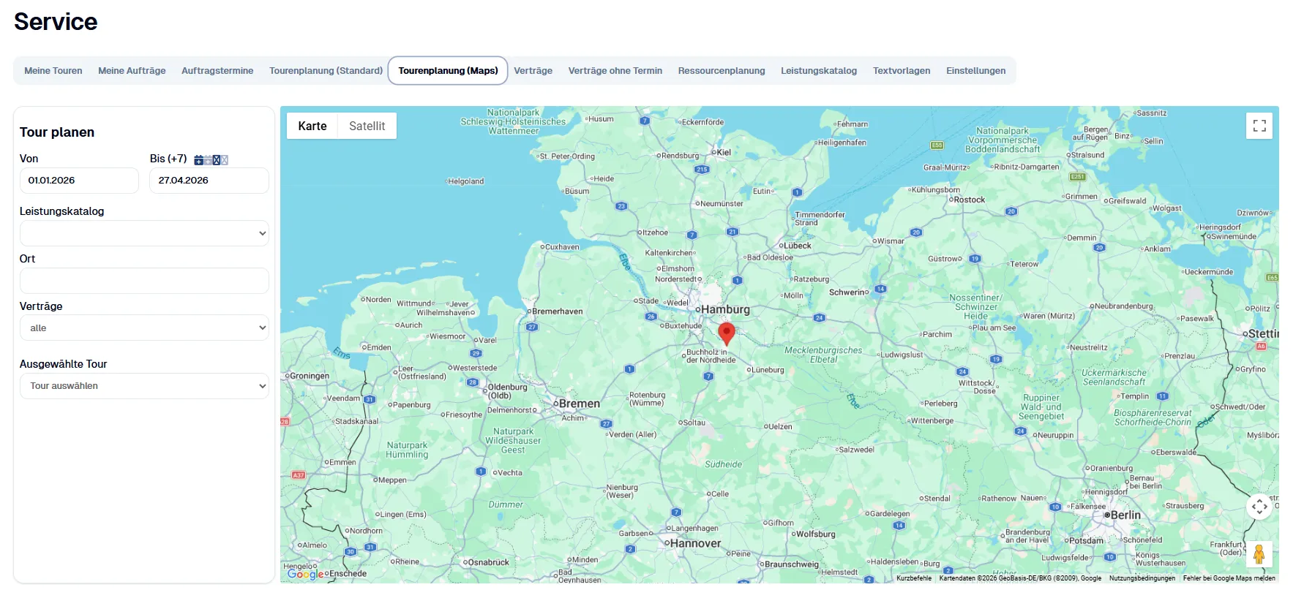Click the faded light calendar-plus icon
Image resolution: width=1304 pixels, height=590 pixels.
tap(207, 160)
